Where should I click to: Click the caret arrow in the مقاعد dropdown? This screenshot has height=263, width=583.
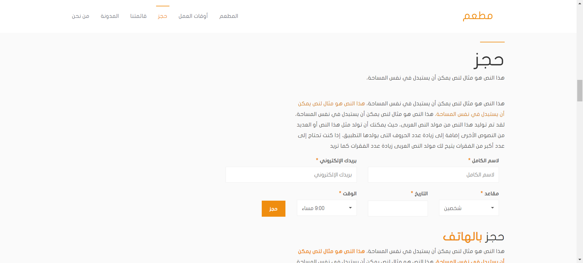click(x=492, y=208)
